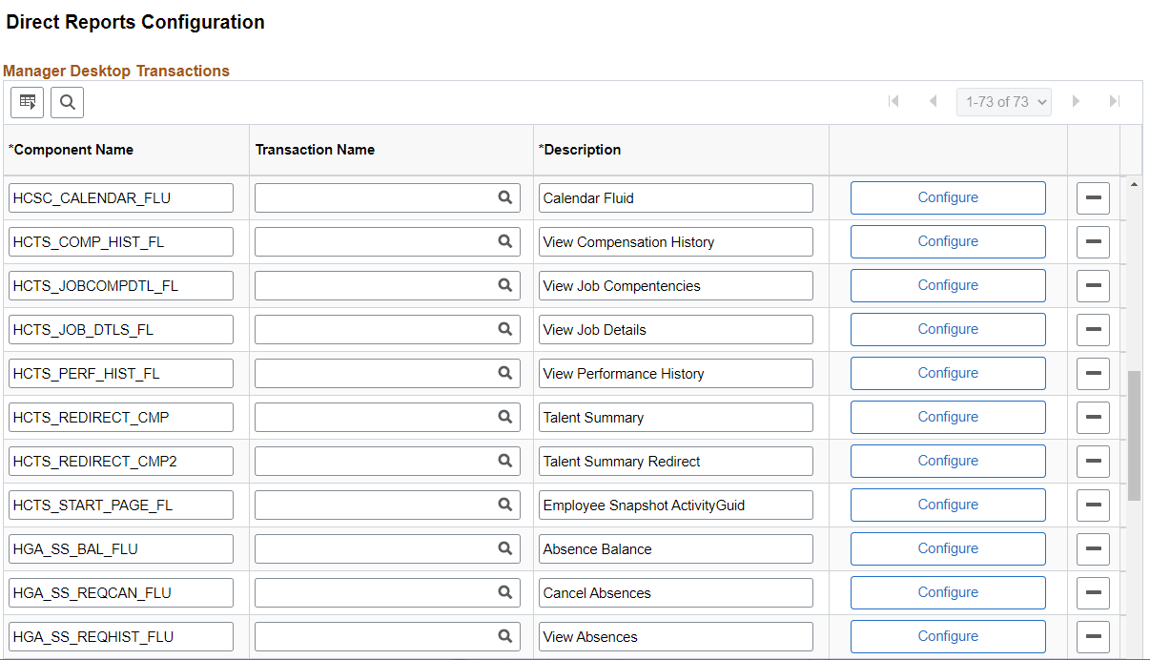
Task: Open the lookup next to Absence Balance
Action: (505, 548)
